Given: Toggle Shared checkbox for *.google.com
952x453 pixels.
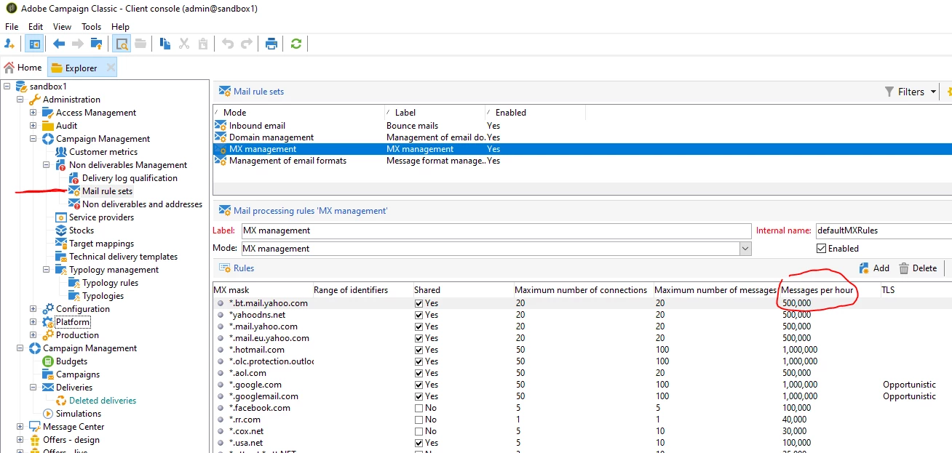Looking at the screenshot, I should (x=419, y=385).
